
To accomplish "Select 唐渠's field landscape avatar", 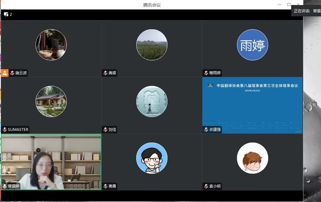I will click(152, 45).
